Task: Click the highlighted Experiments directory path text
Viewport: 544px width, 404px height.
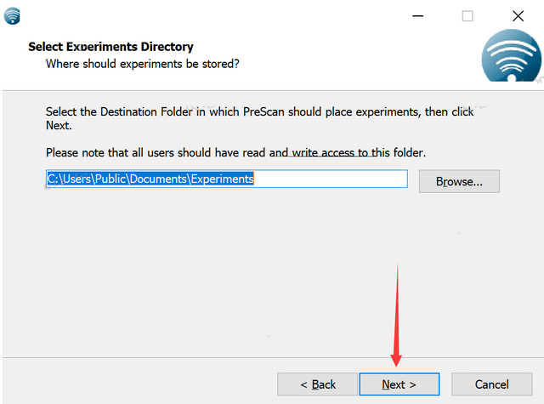Action: click(x=150, y=179)
